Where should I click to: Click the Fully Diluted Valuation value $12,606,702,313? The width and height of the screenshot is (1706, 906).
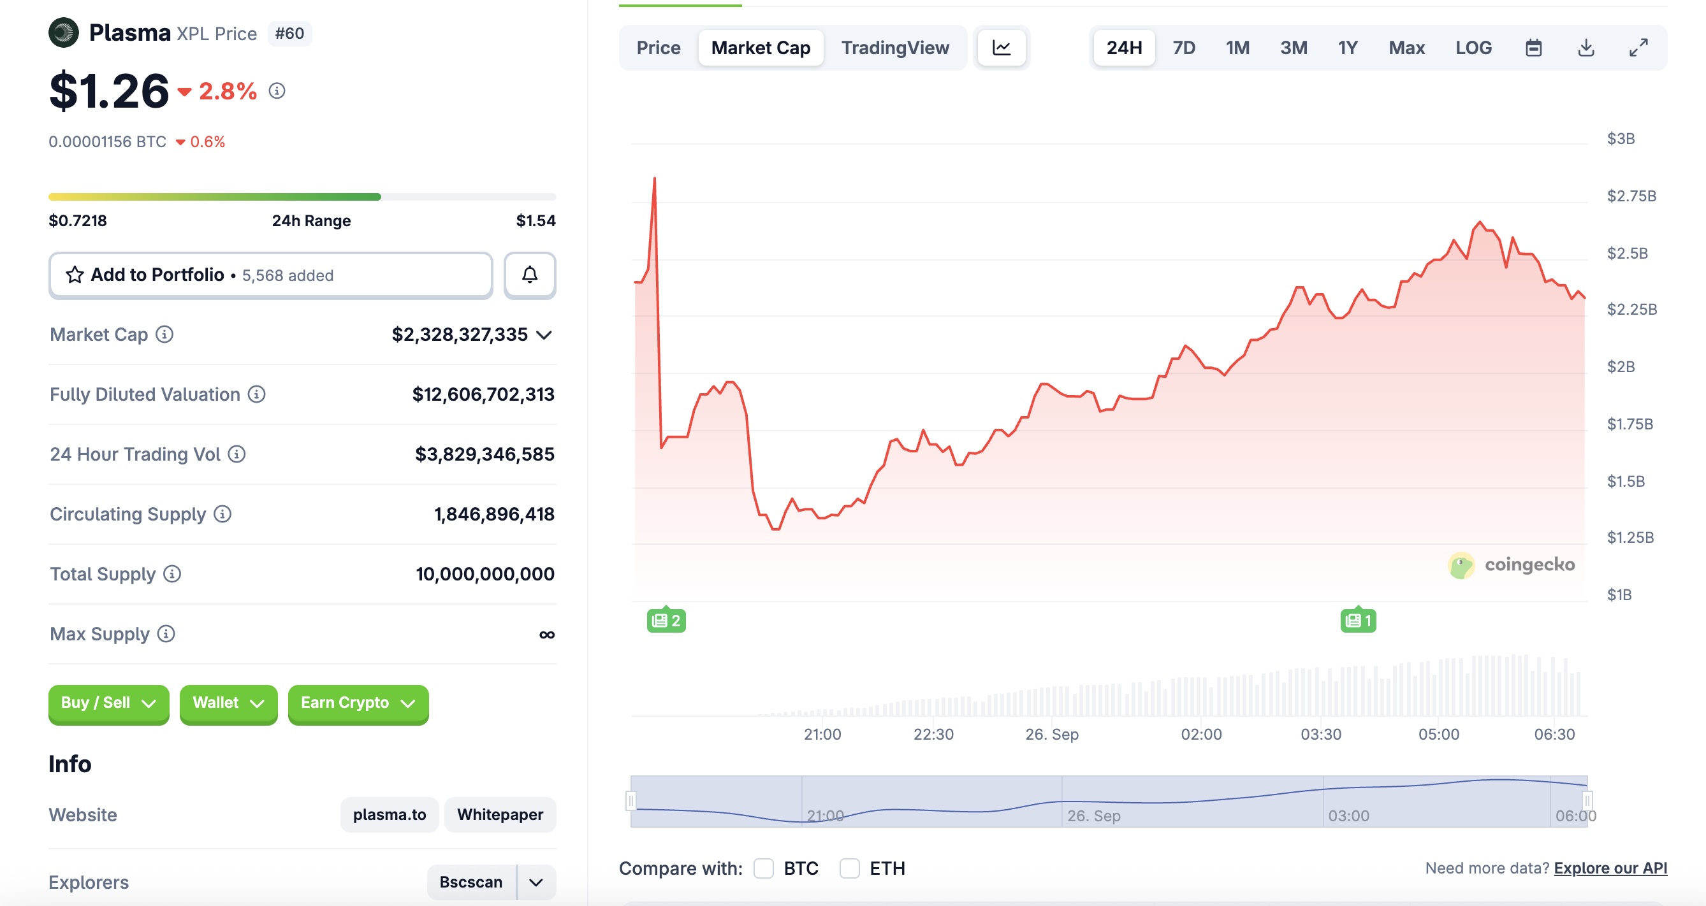[x=483, y=394]
